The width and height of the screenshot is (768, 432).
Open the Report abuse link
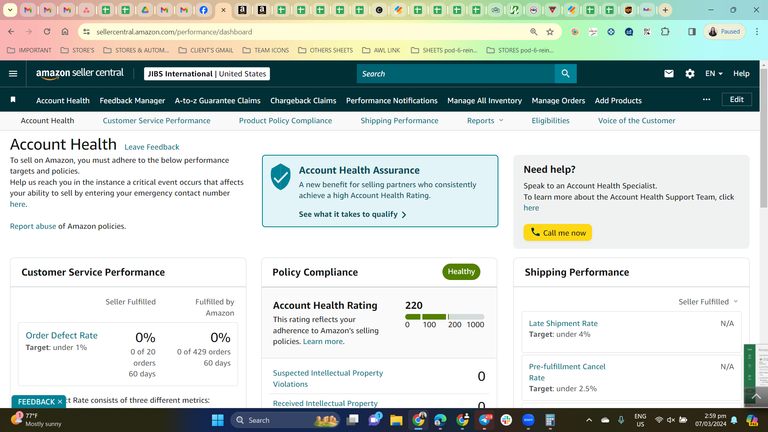pyautogui.click(x=33, y=226)
